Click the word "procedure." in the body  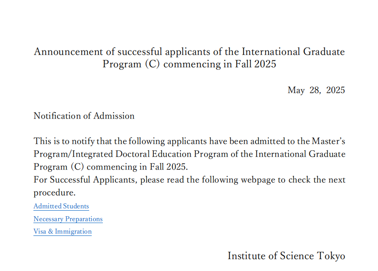54,193
